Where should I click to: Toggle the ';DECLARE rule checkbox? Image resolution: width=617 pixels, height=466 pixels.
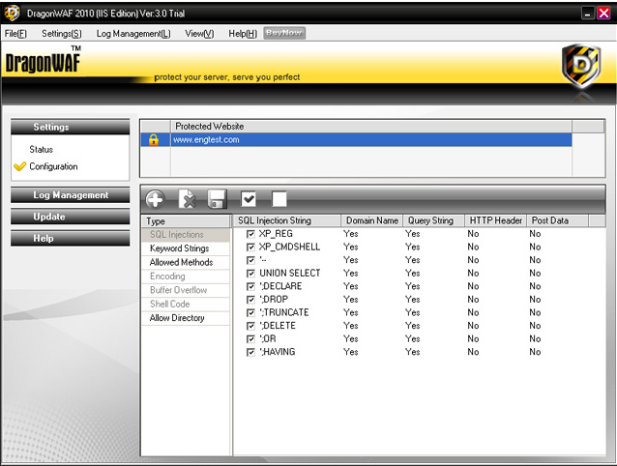pos(250,286)
